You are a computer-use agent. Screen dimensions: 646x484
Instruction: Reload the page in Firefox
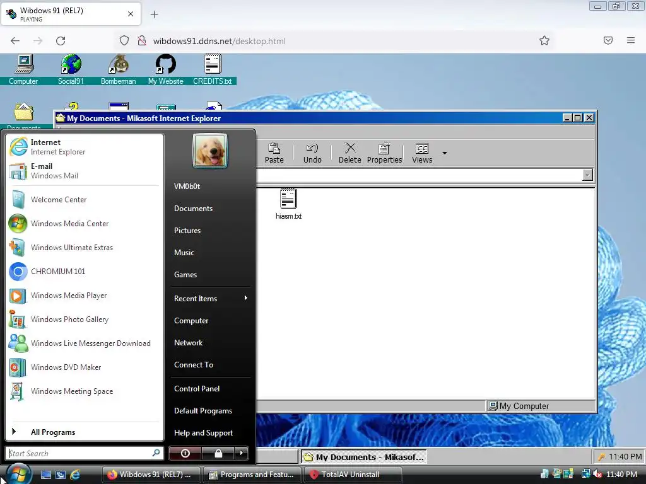61,41
